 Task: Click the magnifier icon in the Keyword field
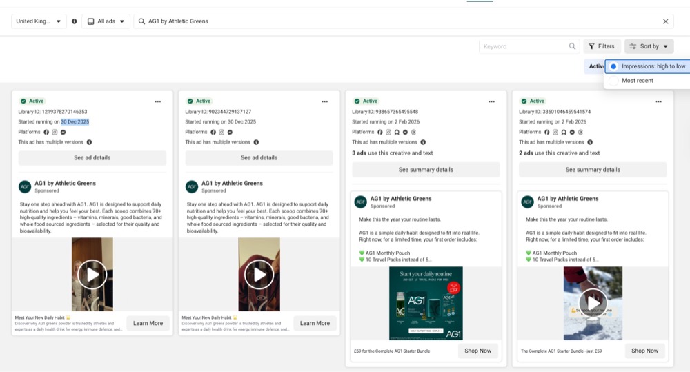tap(572, 46)
